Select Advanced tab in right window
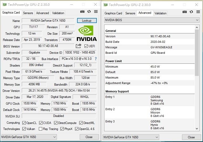This screenshot has height=142, width=203. pyautogui.click(x=145, y=13)
